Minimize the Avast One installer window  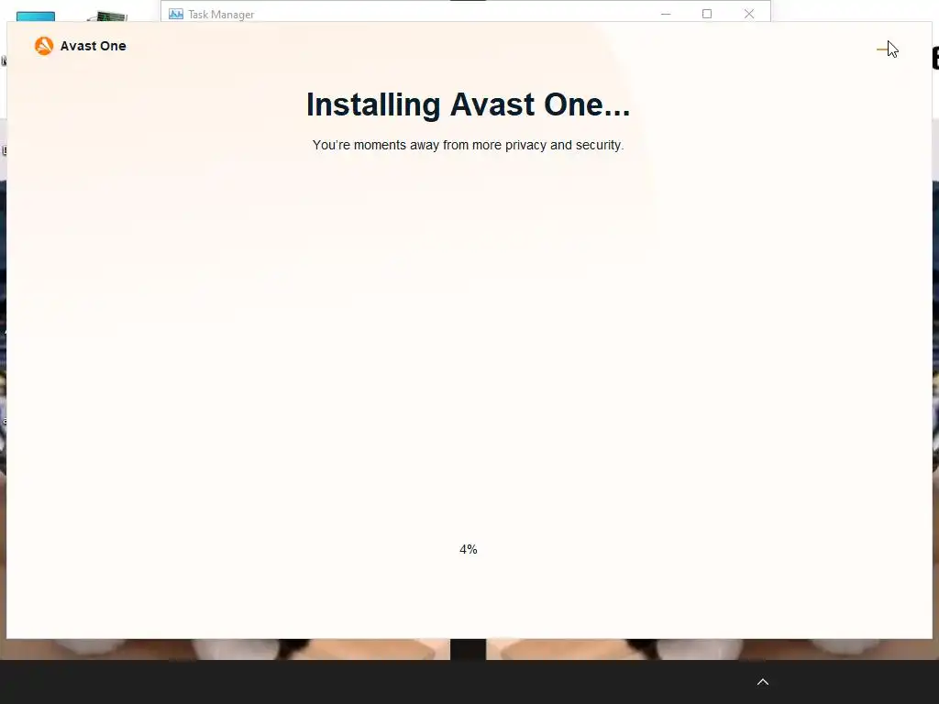884,49
